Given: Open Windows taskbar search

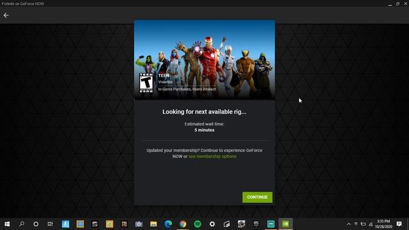Looking at the screenshot, I should pyautogui.click(x=22, y=224).
